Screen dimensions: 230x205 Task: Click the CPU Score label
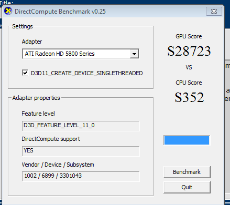(189, 83)
